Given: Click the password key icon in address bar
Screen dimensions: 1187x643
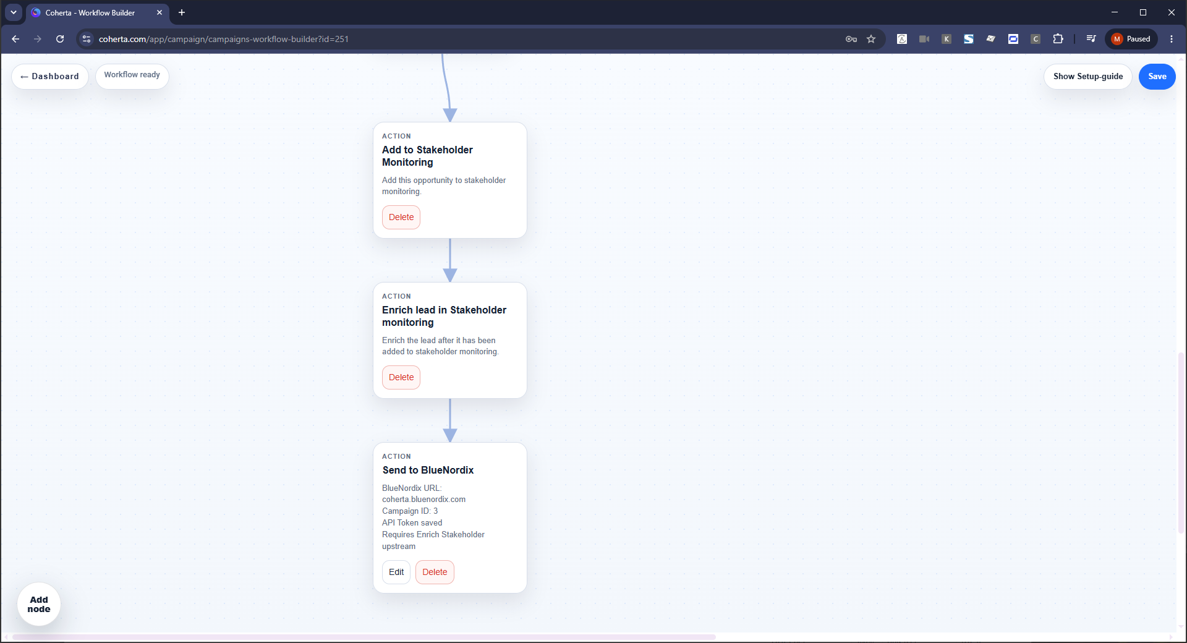Looking at the screenshot, I should tap(851, 39).
